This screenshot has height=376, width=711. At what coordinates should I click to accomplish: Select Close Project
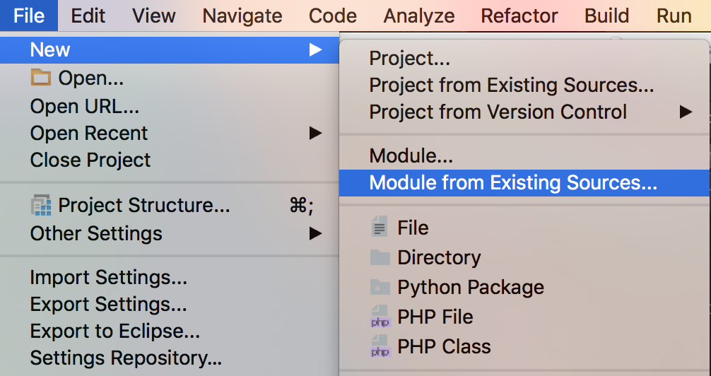(90, 160)
